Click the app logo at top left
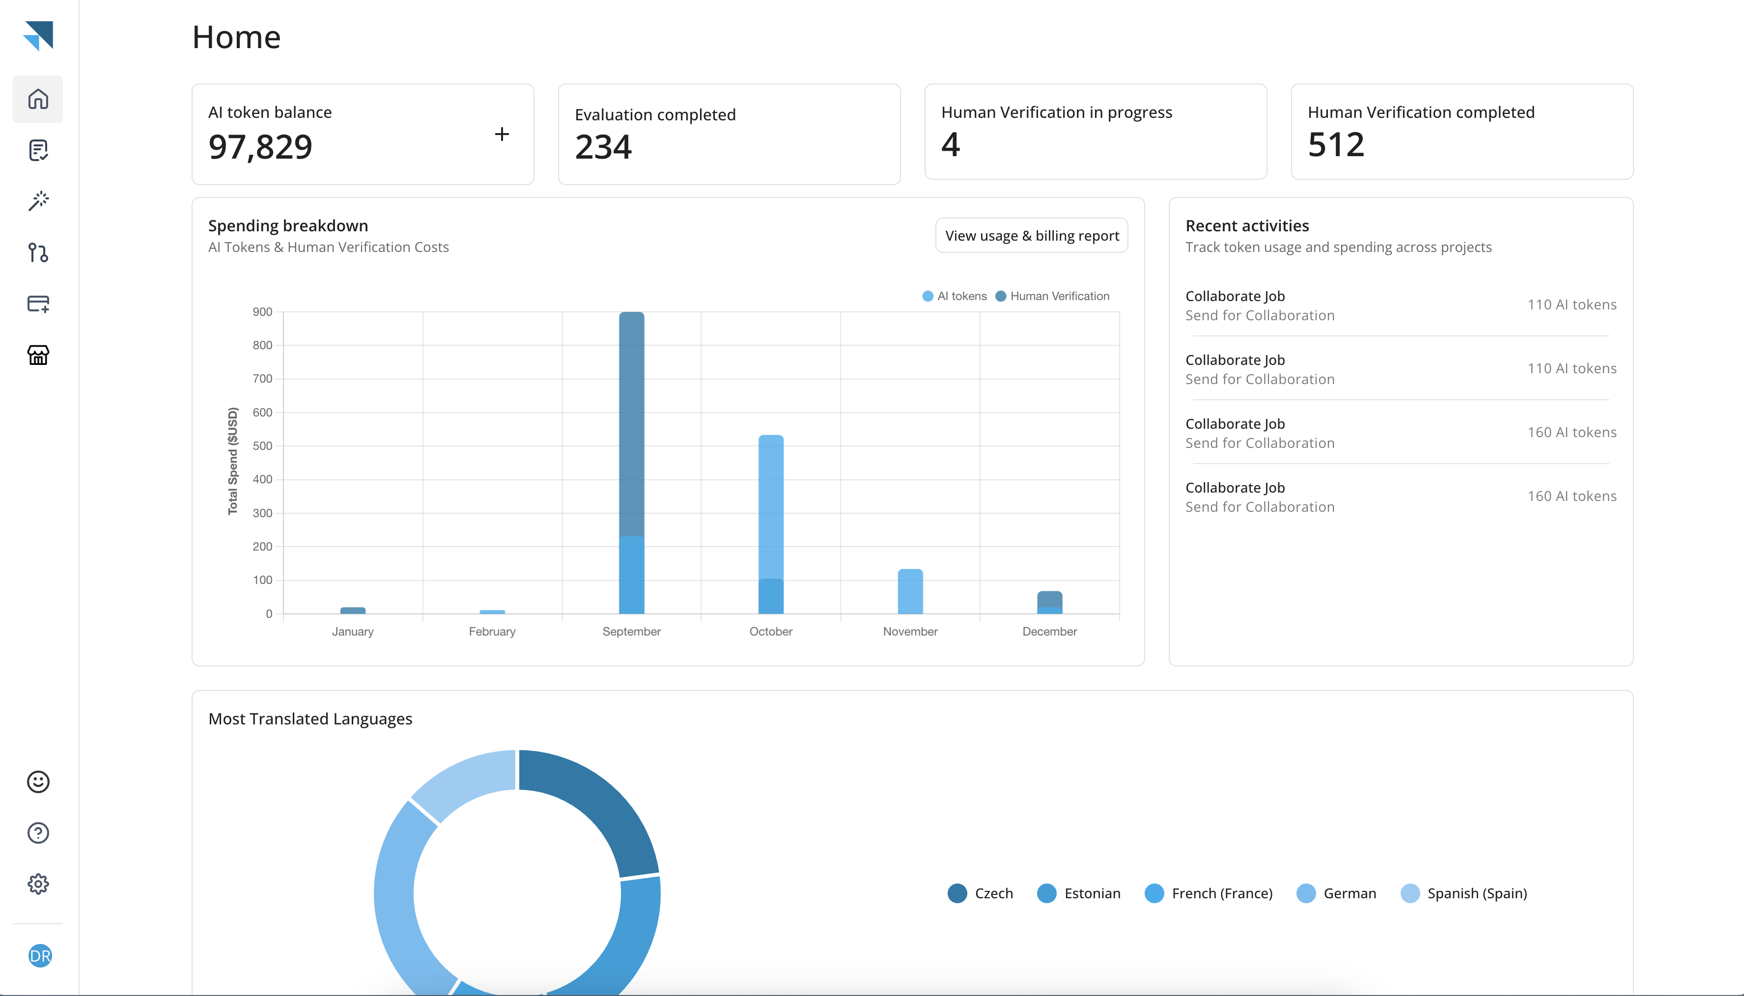1744x996 pixels. (38, 35)
